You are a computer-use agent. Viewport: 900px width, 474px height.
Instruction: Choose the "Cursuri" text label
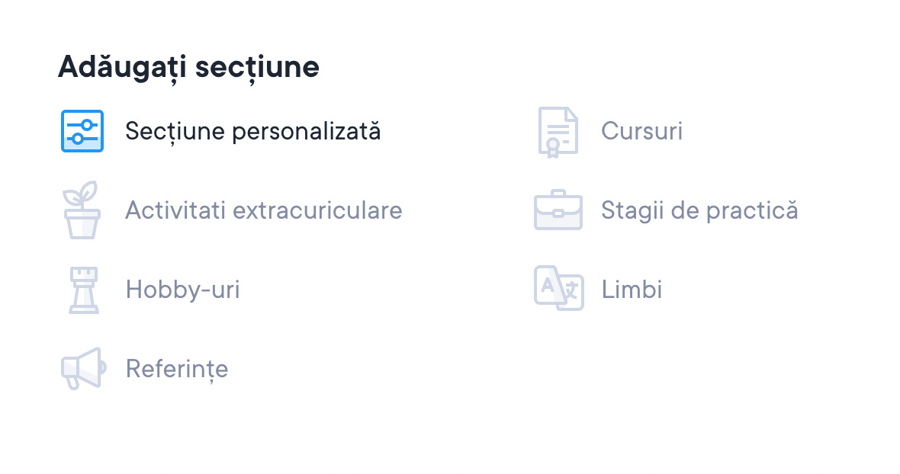coord(641,131)
